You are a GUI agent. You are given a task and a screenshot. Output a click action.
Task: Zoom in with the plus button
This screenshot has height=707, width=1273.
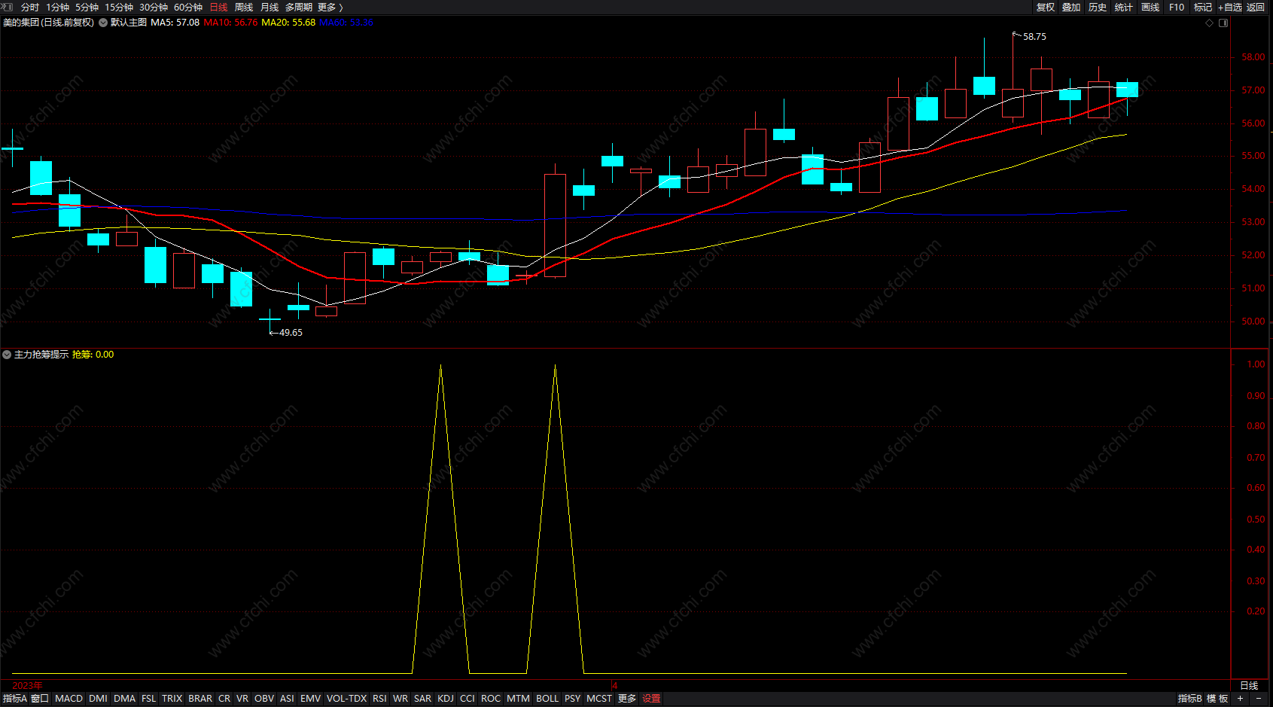1241,699
